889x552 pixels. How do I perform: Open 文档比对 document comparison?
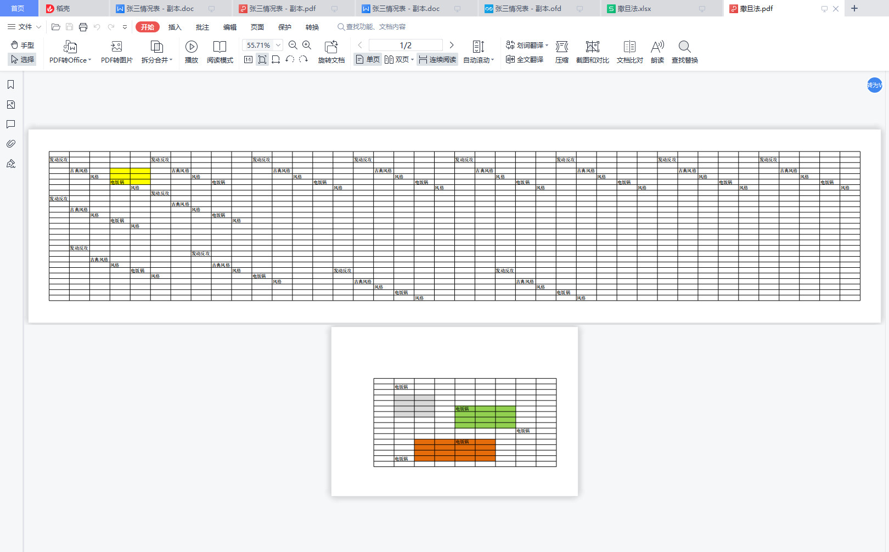point(630,52)
